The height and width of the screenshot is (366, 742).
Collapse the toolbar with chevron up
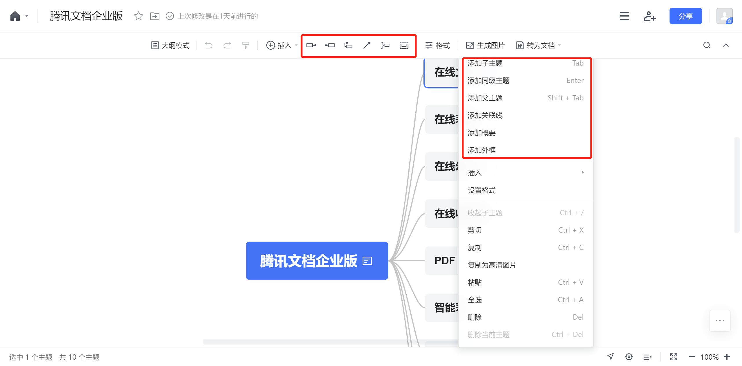pos(725,45)
